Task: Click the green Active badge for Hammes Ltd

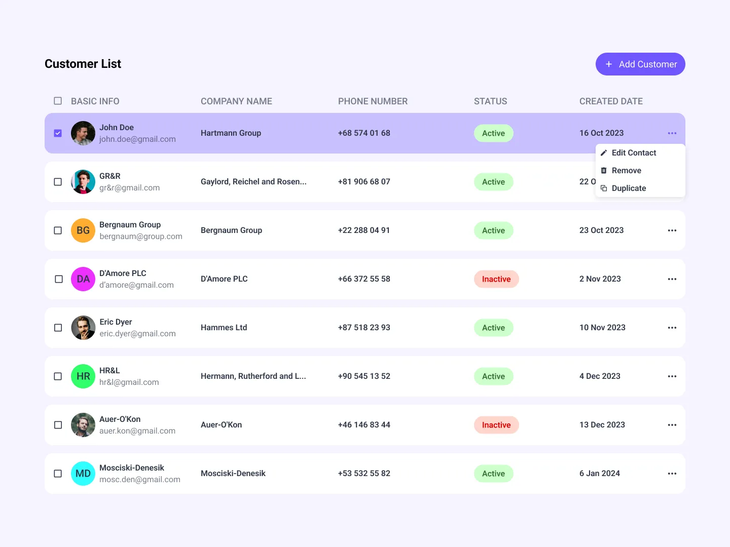Action: 493,328
